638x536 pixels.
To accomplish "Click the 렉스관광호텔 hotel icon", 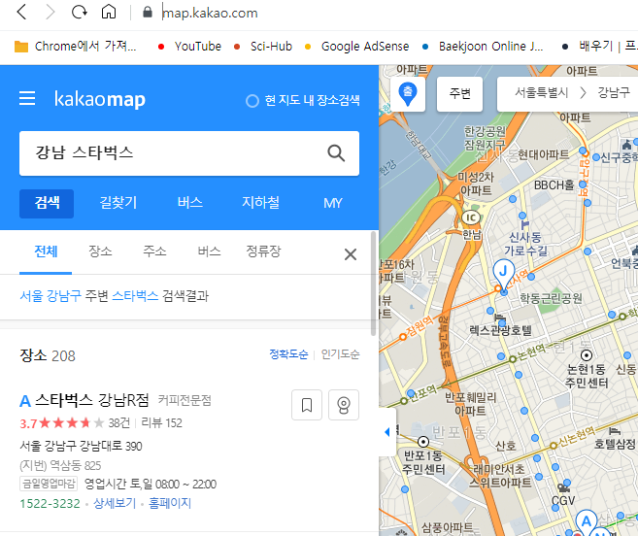I will [500, 318].
